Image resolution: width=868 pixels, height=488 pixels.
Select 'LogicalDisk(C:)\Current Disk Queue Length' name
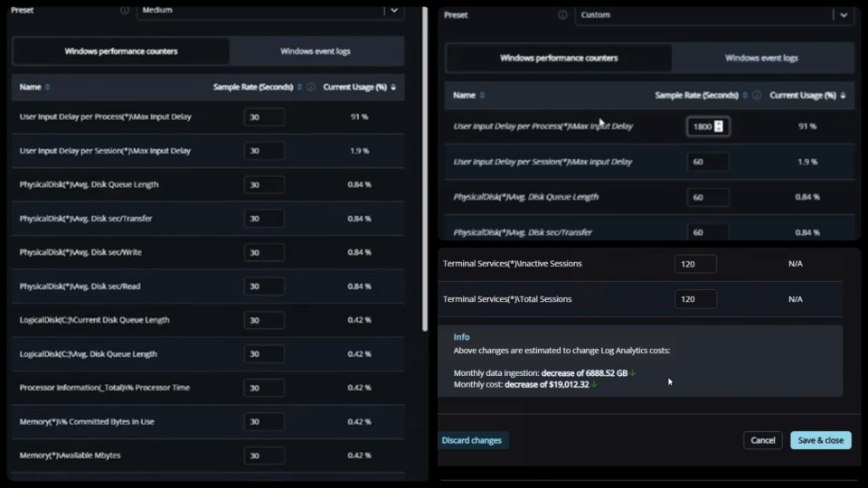[94, 320]
